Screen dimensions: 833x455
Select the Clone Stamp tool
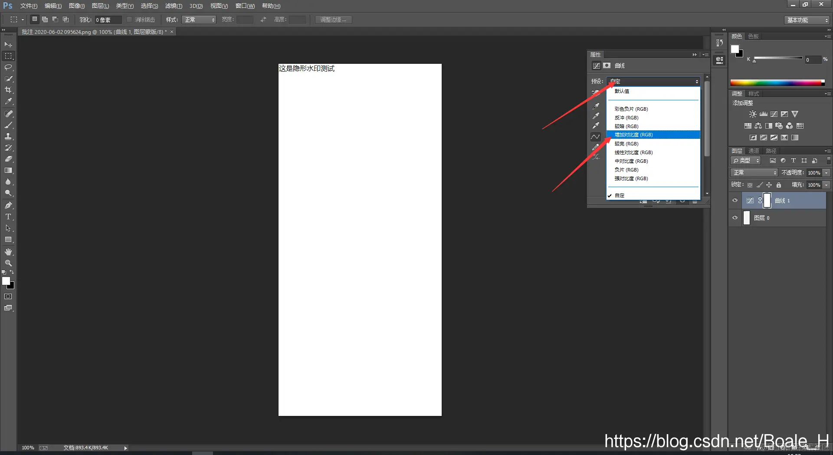coord(8,136)
